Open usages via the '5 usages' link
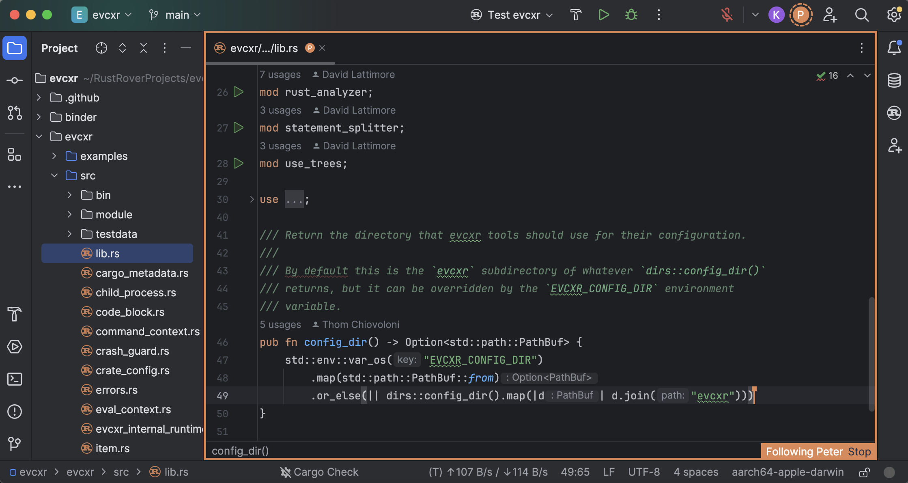Image resolution: width=908 pixels, height=483 pixels. click(280, 324)
